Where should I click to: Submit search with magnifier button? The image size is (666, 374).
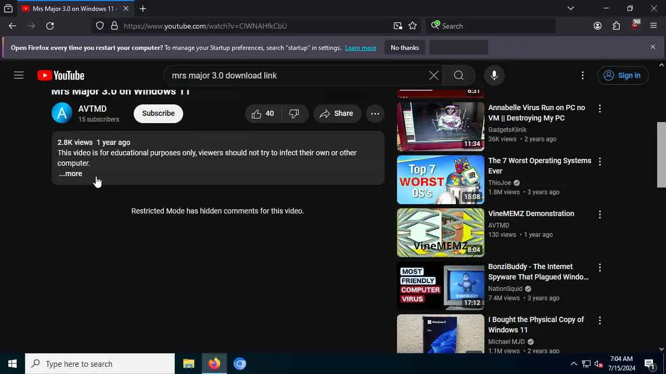click(458, 75)
